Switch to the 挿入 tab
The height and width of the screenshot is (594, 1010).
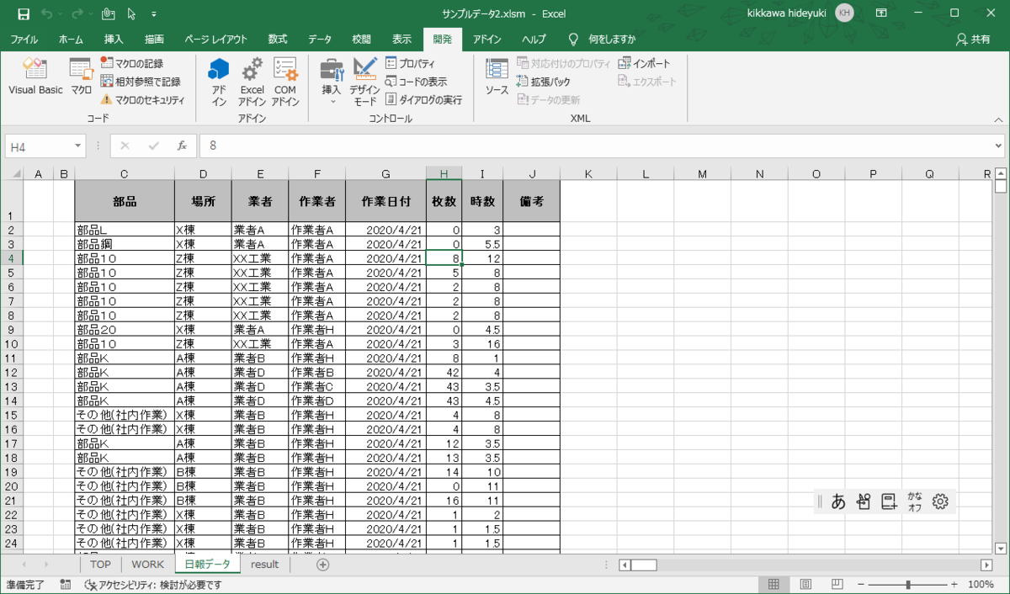114,40
